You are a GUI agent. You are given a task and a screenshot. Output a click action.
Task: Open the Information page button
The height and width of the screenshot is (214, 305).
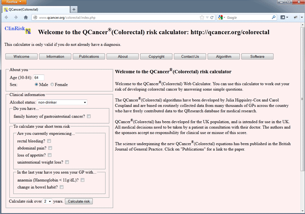(x=55, y=57)
